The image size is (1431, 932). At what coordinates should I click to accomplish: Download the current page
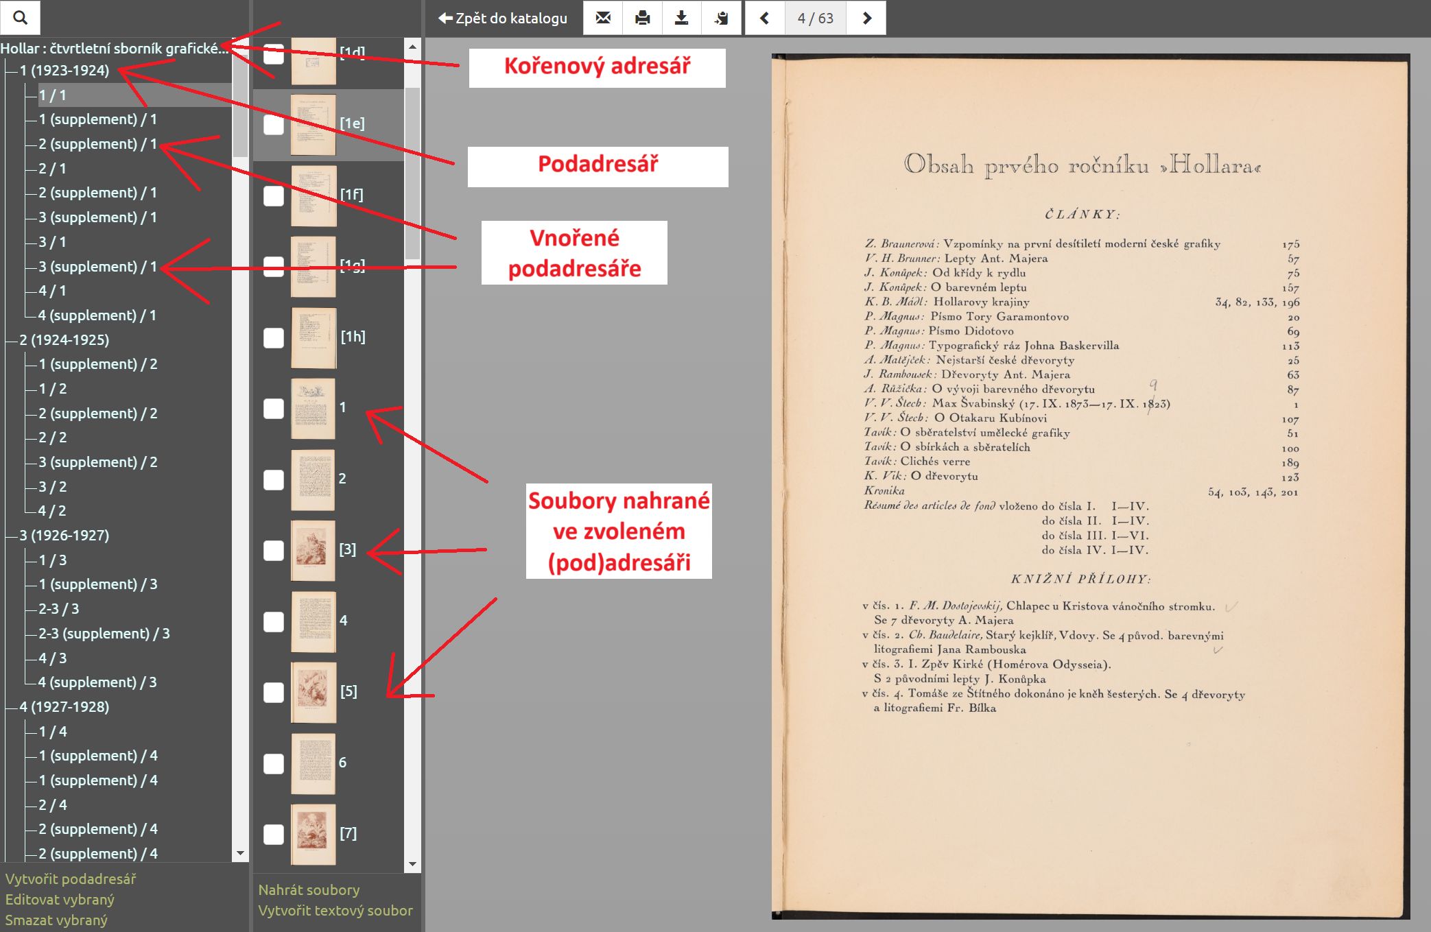coord(681,18)
